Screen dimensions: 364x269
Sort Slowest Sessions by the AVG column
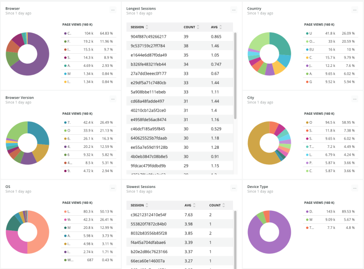point(188,205)
